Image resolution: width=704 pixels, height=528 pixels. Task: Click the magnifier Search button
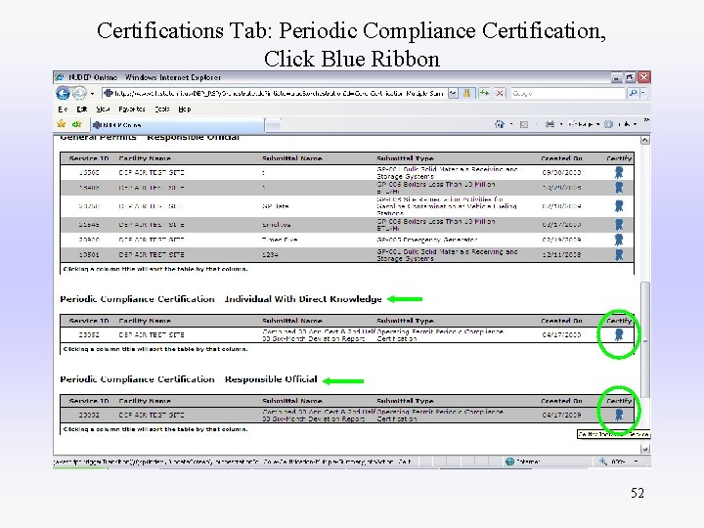633,94
